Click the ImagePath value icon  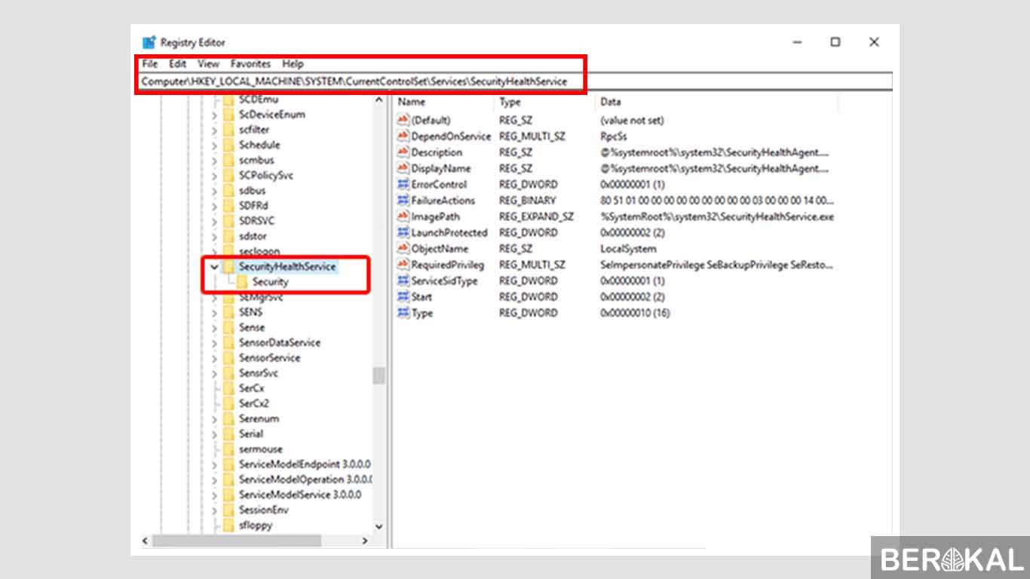403,216
